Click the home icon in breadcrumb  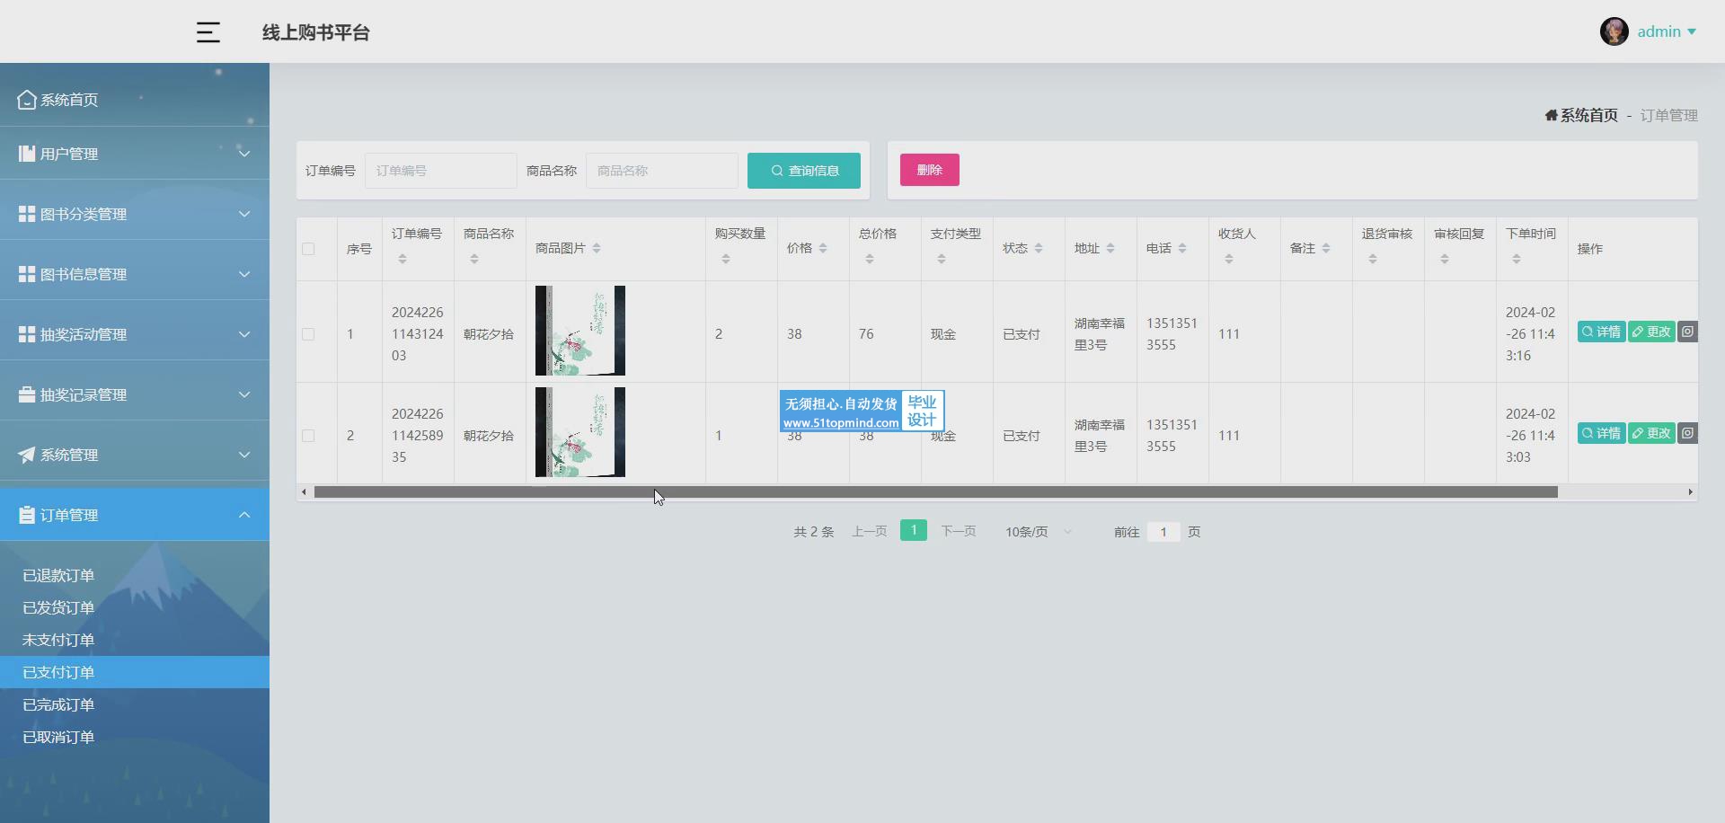[1551, 115]
